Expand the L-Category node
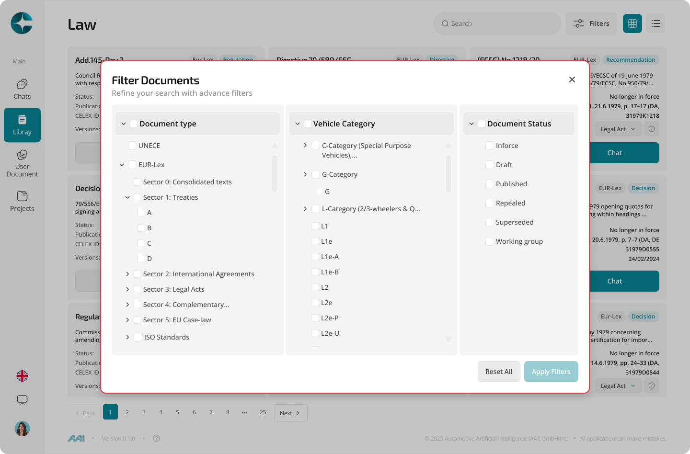 pos(305,209)
